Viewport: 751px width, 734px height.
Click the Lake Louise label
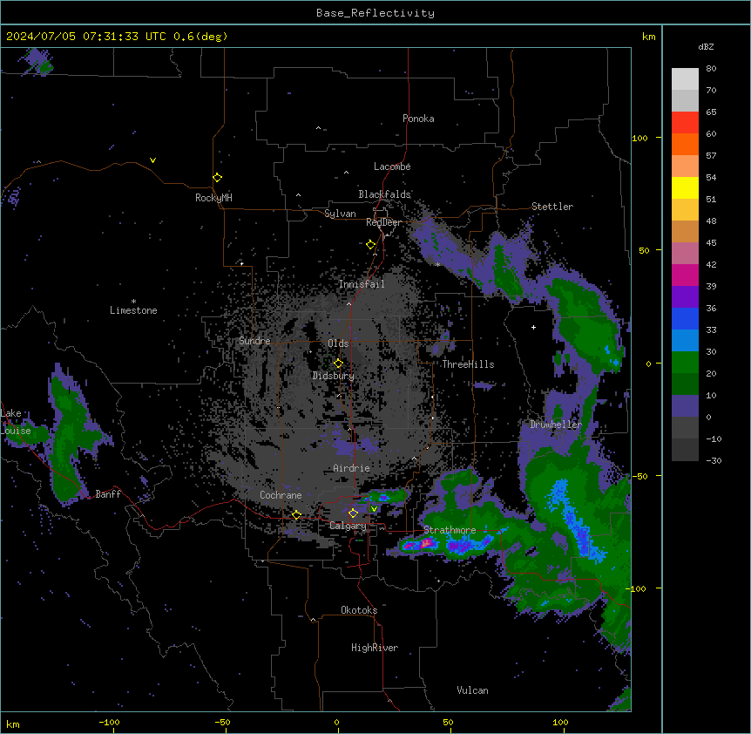pos(16,422)
